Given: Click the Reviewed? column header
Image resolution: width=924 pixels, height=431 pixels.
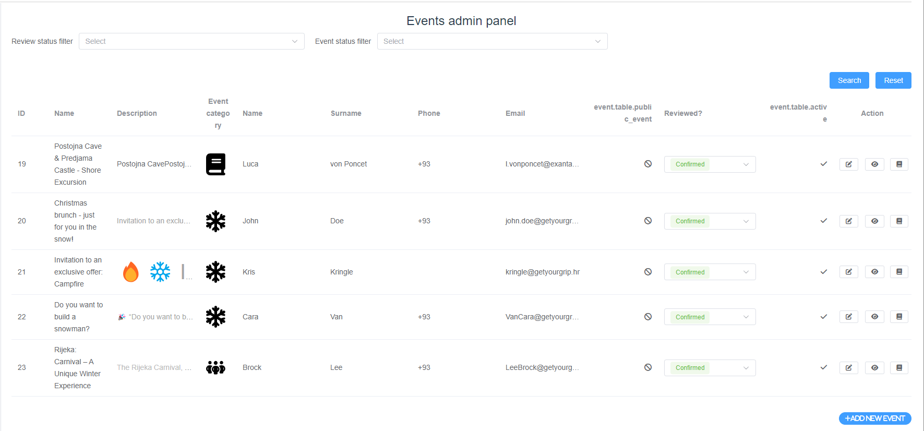Looking at the screenshot, I should click(x=683, y=113).
